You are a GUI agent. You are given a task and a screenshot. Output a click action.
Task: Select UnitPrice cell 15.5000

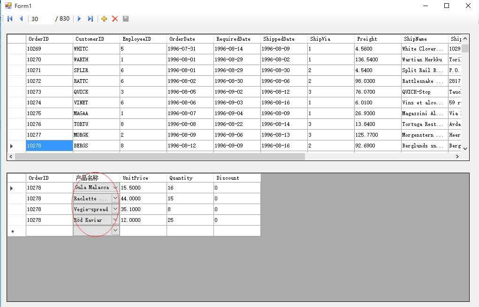pos(143,188)
